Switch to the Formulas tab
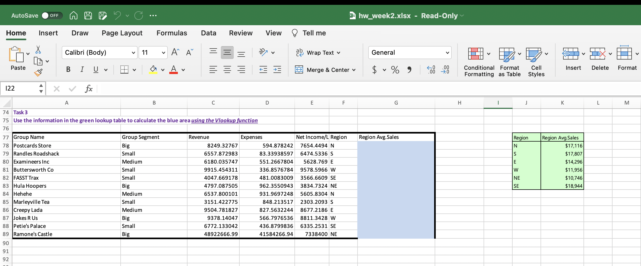The height and width of the screenshot is (266, 641). [172, 33]
